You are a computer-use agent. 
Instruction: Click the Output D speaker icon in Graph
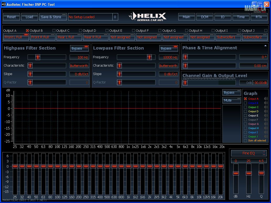266,111
